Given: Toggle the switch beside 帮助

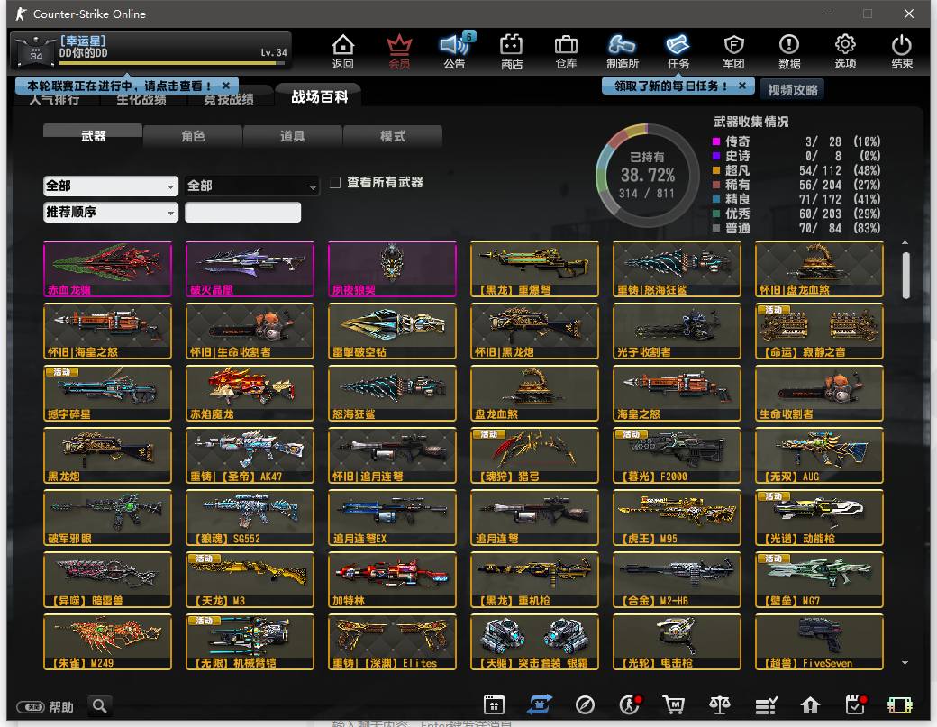Looking at the screenshot, I should pyautogui.click(x=31, y=707).
